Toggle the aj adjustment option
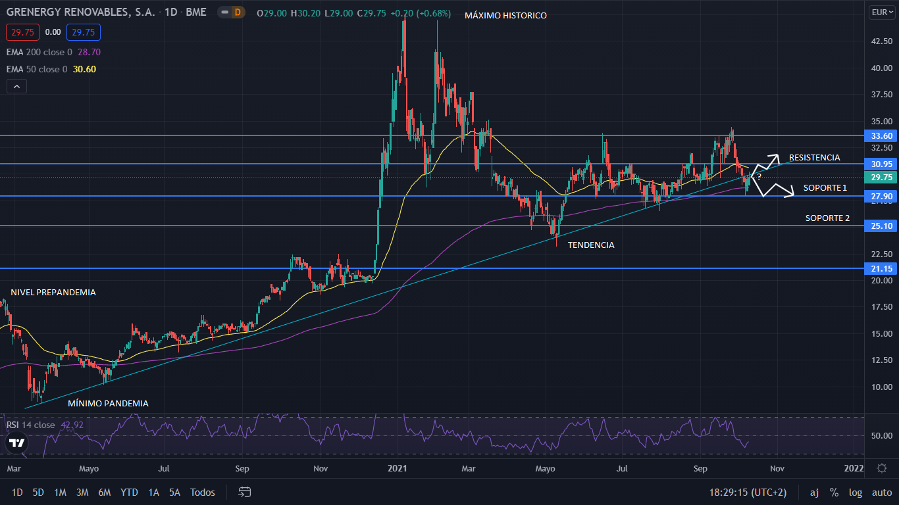The width and height of the screenshot is (899, 505). click(x=814, y=492)
